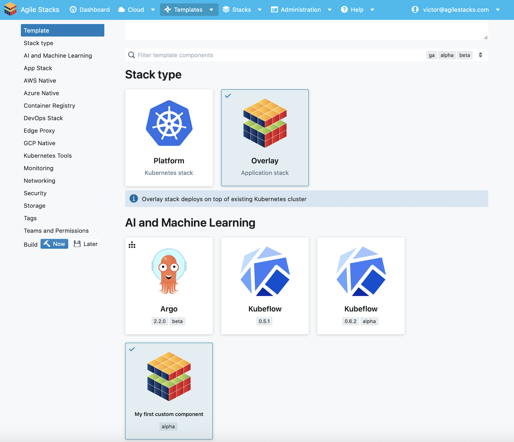
Task: Click the Agile Stacks cube logo
Action: tap(10, 9)
